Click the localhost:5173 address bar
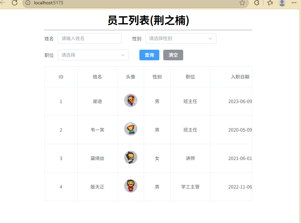 point(133,3)
